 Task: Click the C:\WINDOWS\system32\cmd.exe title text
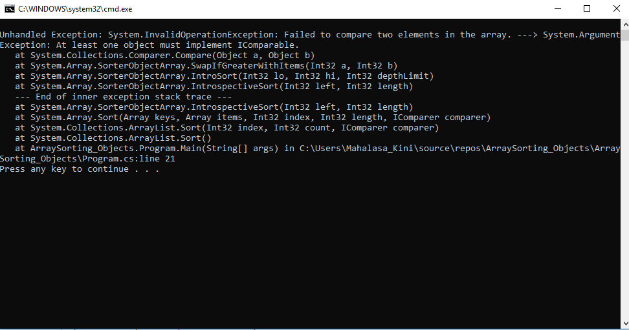75,9
